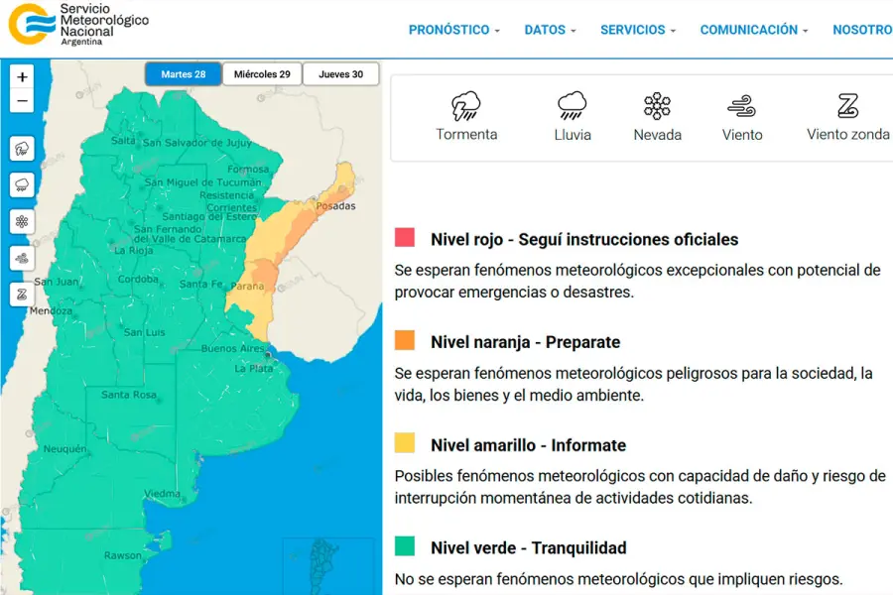This screenshot has height=595, width=893.
Task: Select zonda wind icon in map sidebar
Action: click(22, 295)
